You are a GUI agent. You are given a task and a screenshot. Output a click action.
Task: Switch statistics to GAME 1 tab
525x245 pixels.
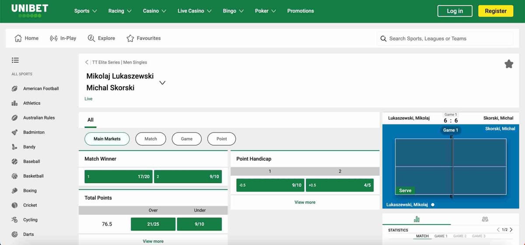(x=441, y=236)
